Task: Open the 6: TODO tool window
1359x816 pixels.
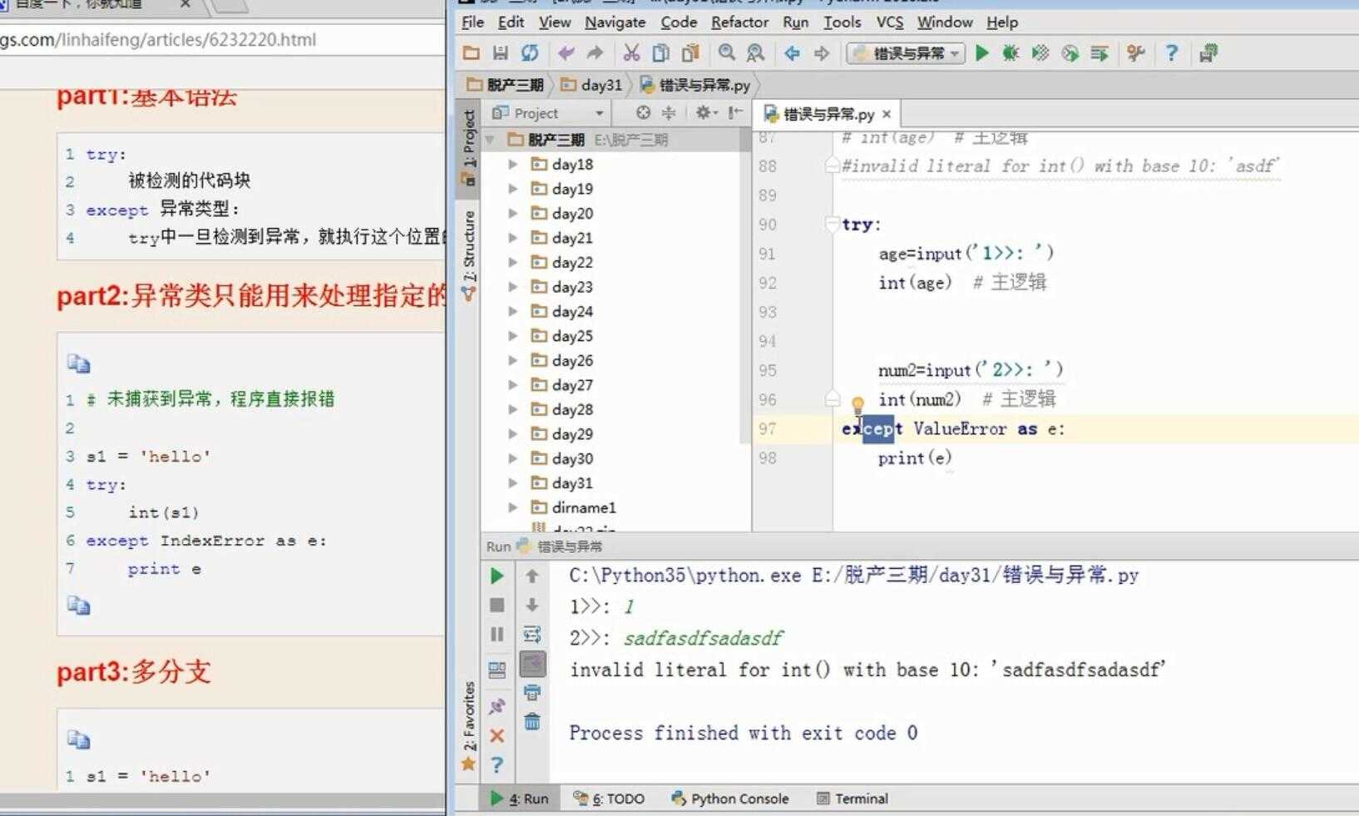Action: [x=610, y=799]
